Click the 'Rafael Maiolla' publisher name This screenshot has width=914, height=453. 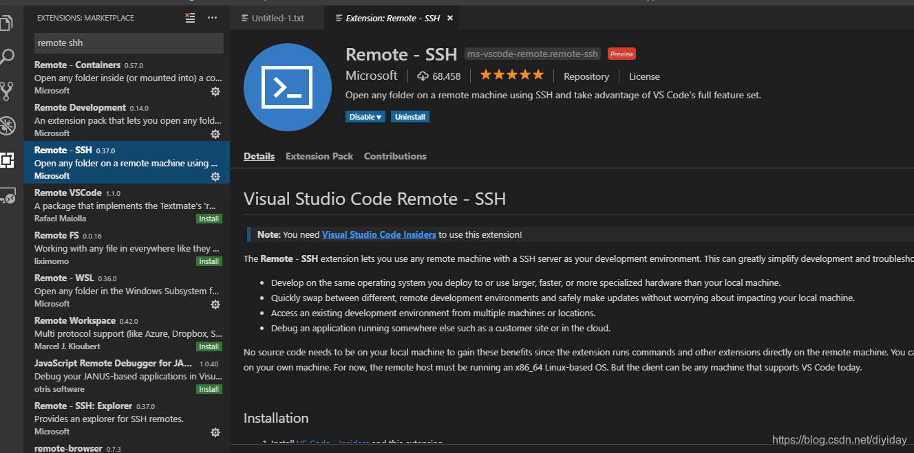[x=61, y=219]
